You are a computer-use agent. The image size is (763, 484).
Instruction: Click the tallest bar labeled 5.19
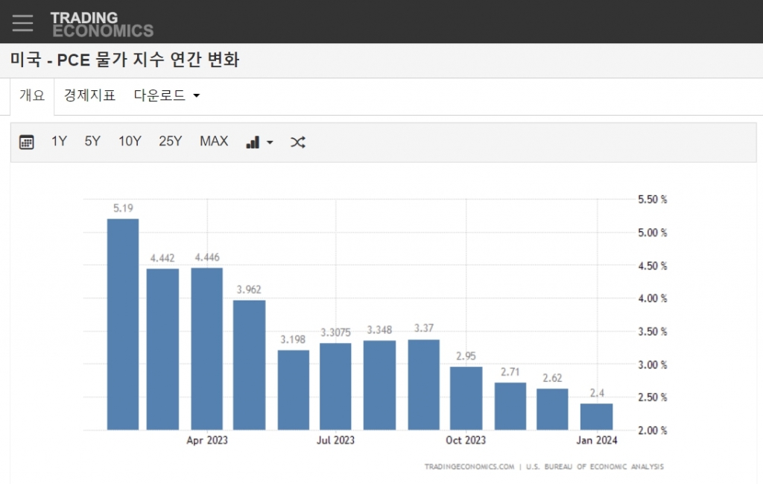point(123,324)
